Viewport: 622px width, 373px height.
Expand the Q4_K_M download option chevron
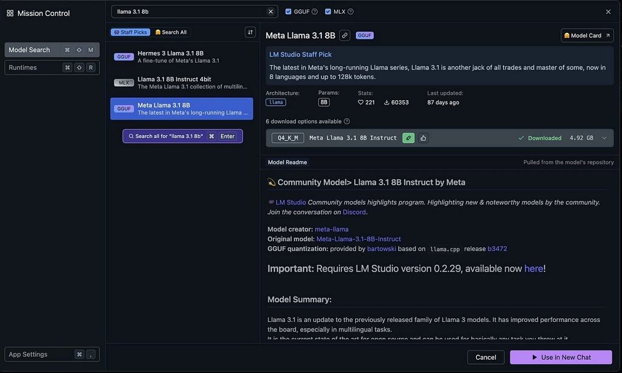604,138
